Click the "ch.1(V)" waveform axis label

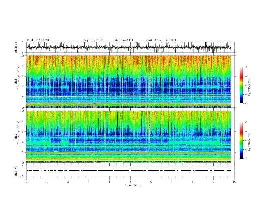[x=16, y=47]
